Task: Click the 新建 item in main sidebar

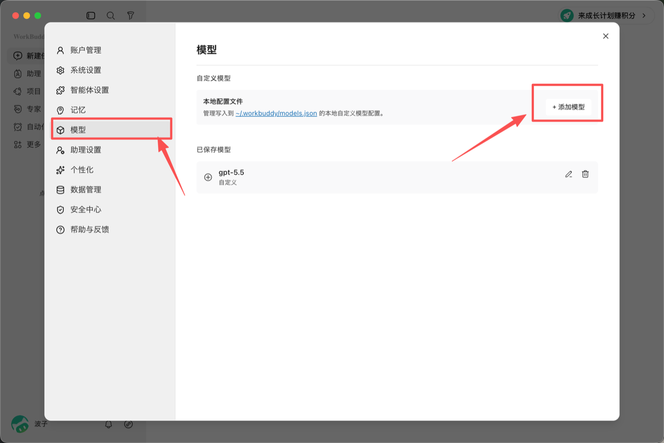Action: point(29,56)
